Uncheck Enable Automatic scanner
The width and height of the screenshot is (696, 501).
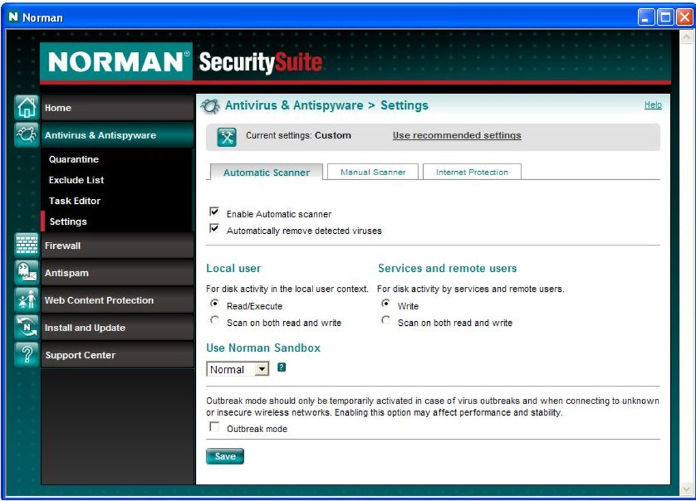click(x=214, y=212)
